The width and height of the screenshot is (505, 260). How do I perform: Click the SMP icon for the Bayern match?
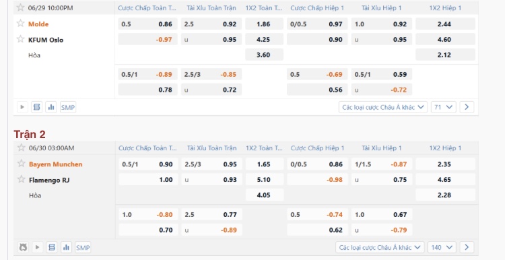83,247
